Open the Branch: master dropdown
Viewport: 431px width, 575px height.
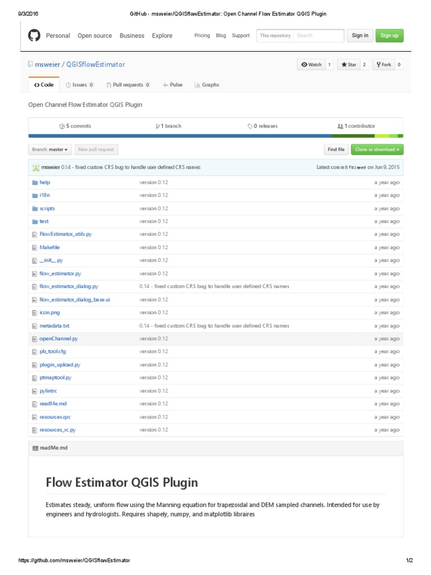coord(49,149)
